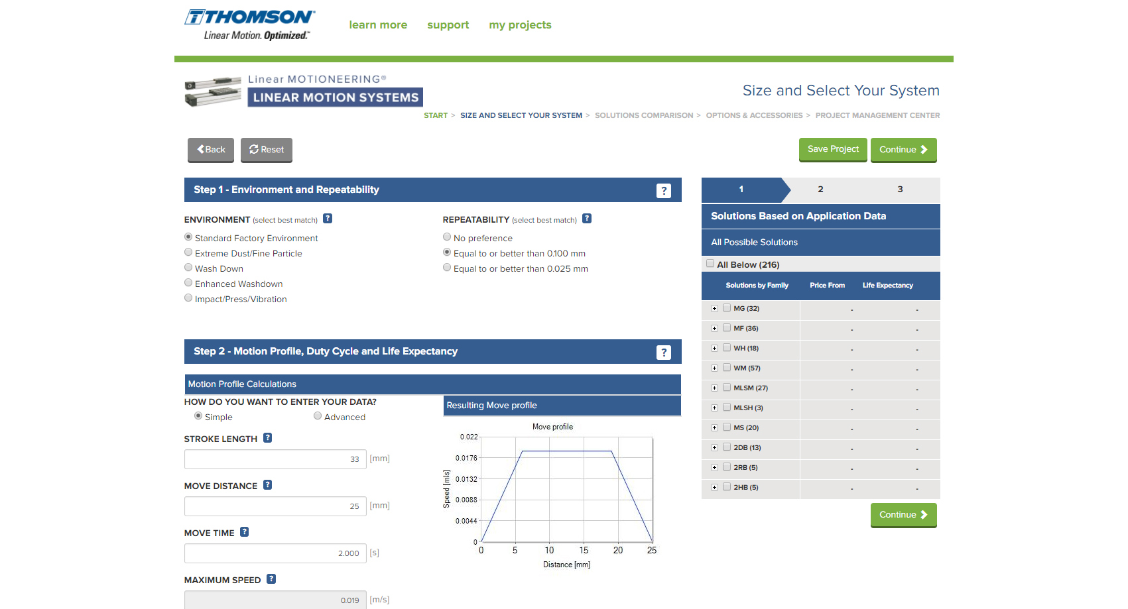Screen dimensions: 1128x609
Task: Open help for Step 1 Environment and Repeatability
Action: point(664,190)
